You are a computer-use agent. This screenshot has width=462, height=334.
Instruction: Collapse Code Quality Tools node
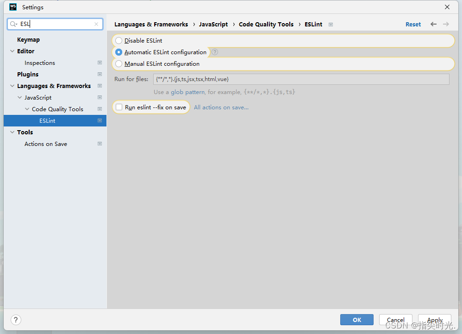[27, 109]
